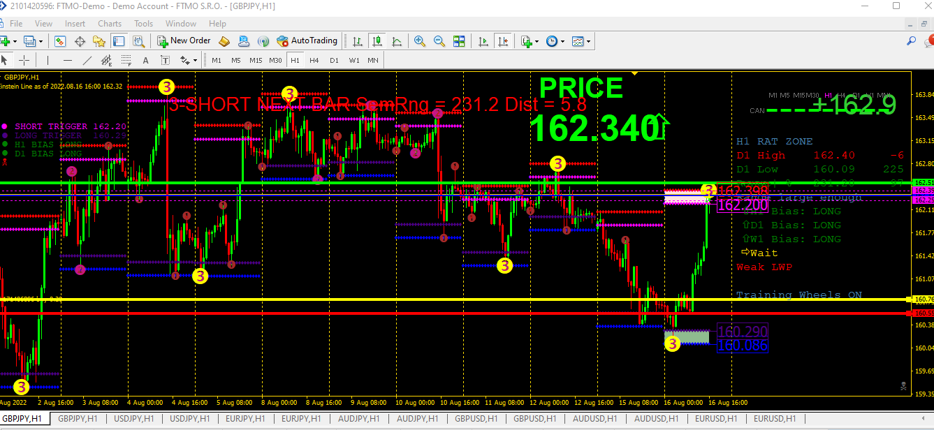Select the bar chart display mode
934x430 pixels.
click(356, 40)
